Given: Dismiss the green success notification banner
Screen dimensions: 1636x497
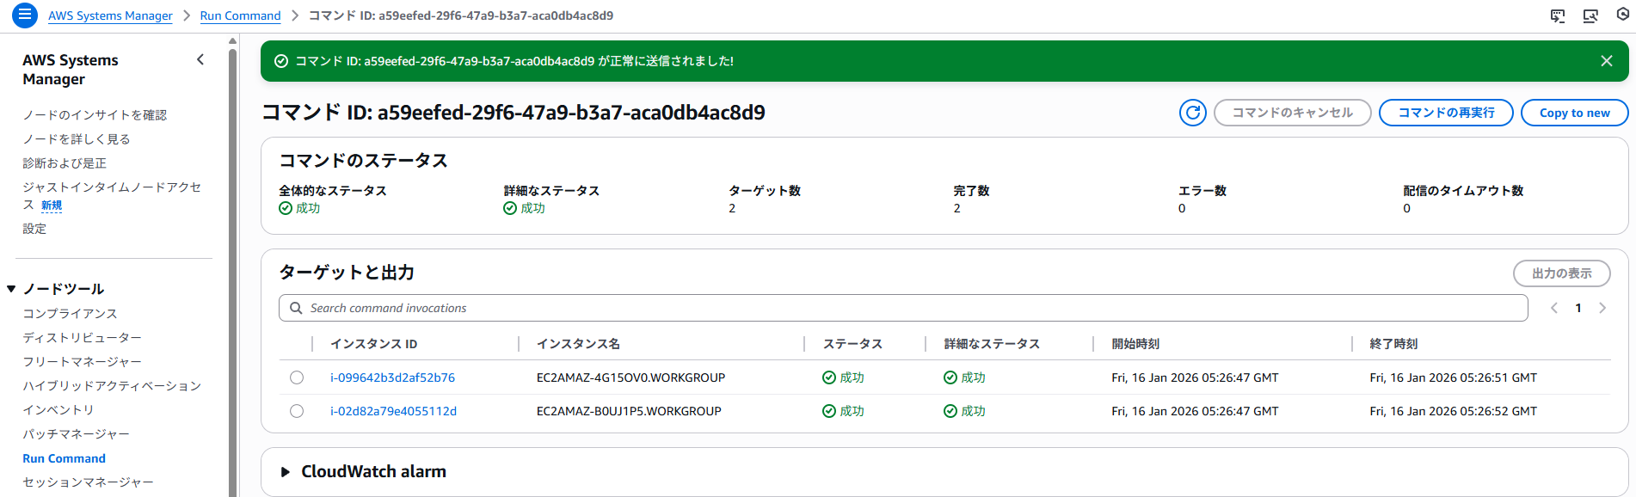Looking at the screenshot, I should tap(1606, 61).
